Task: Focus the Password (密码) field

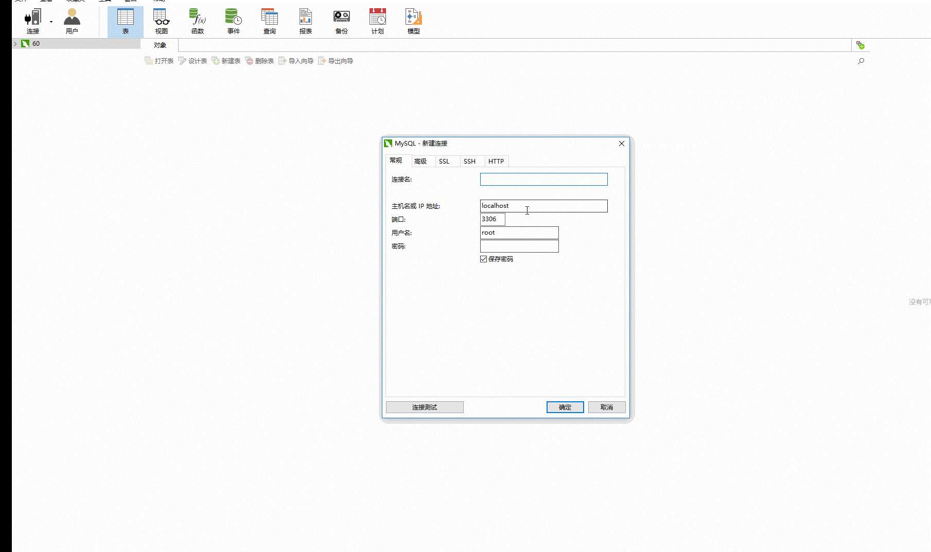Action: [519, 246]
